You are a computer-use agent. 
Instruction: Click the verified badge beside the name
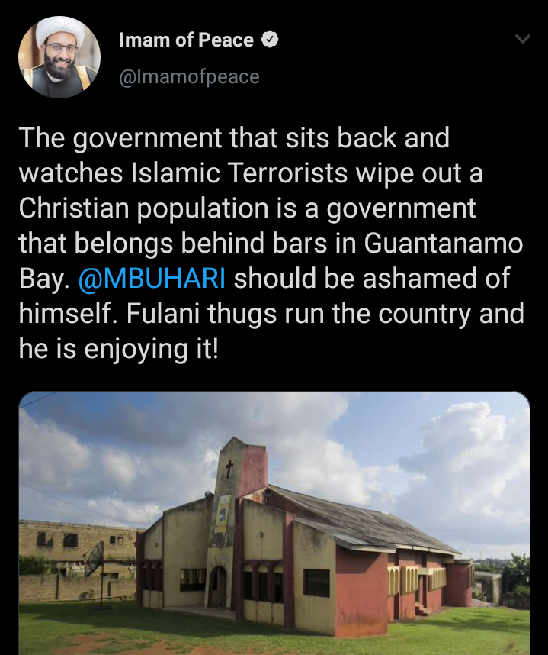269,40
